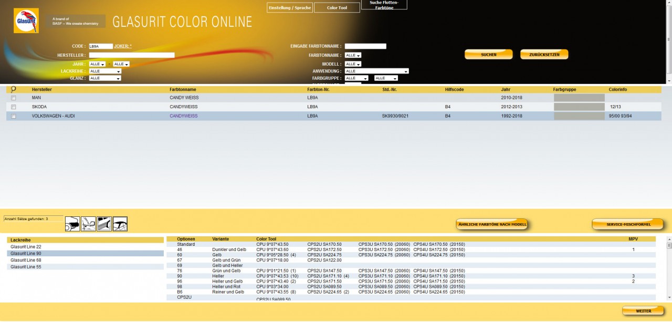Click CPU 9*07*43.60 in Dunkler und Gelb row
The image size is (672, 323).
click(272, 249)
